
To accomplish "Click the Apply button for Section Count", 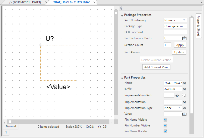I will pyautogui.click(x=180, y=45).
